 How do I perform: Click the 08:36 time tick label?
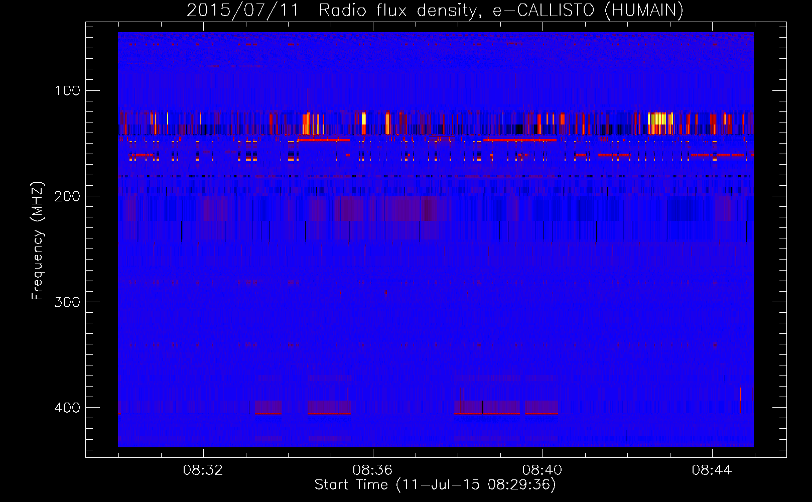click(x=373, y=470)
